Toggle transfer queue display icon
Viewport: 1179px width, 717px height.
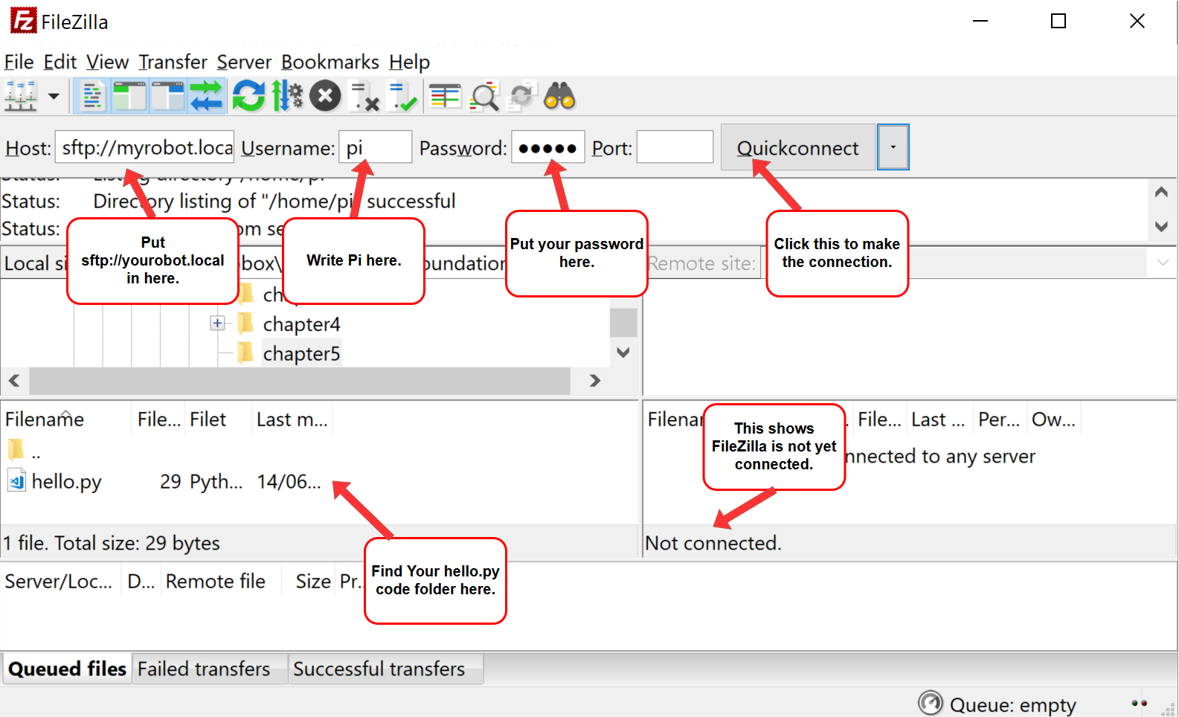tap(206, 96)
